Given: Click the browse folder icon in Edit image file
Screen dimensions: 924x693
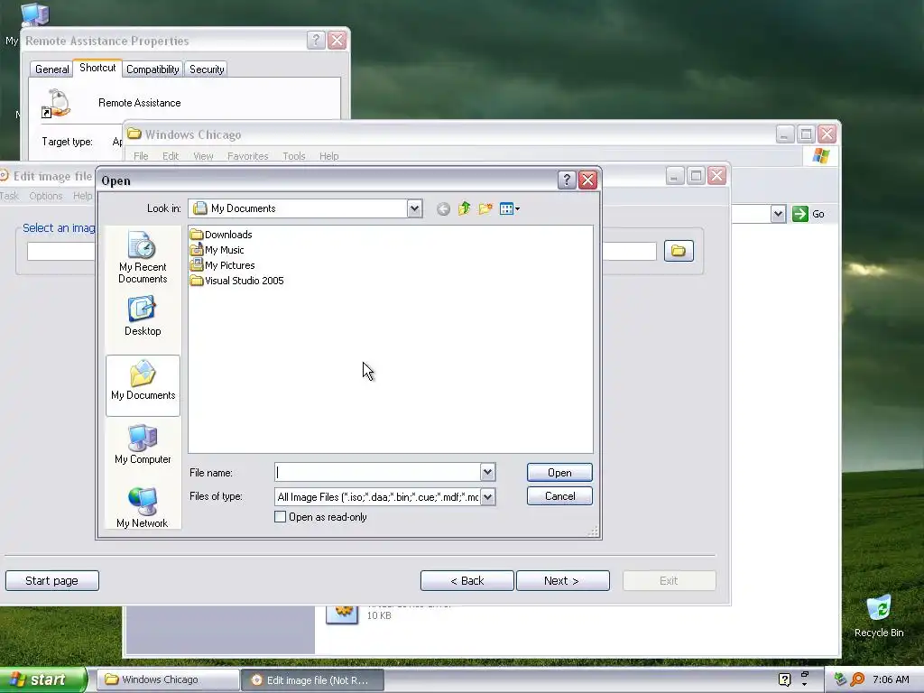Looking at the screenshot, I should point(679,251).
